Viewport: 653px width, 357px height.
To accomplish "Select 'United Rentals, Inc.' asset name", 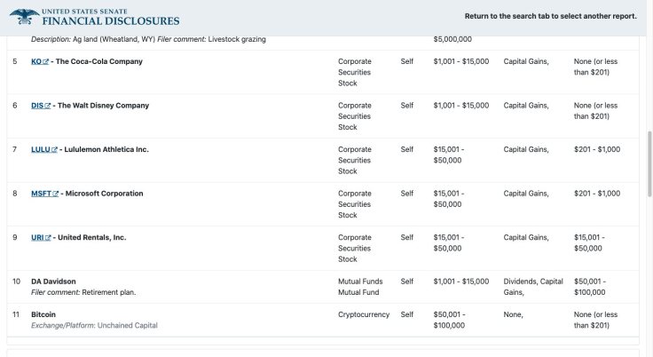I will [x=92, y=237].
